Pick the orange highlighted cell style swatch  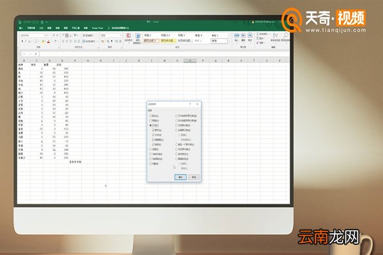[x=151, y=41]
